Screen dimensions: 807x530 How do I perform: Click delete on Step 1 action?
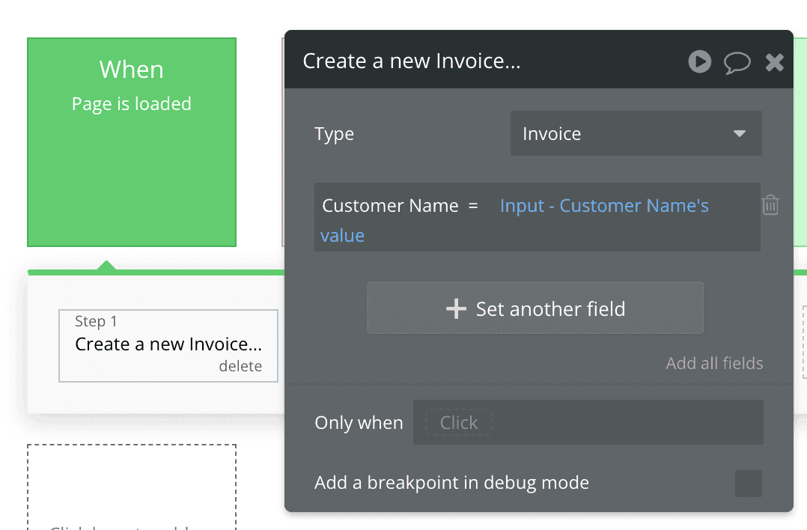pyautogui.click(x=240, y=366)
